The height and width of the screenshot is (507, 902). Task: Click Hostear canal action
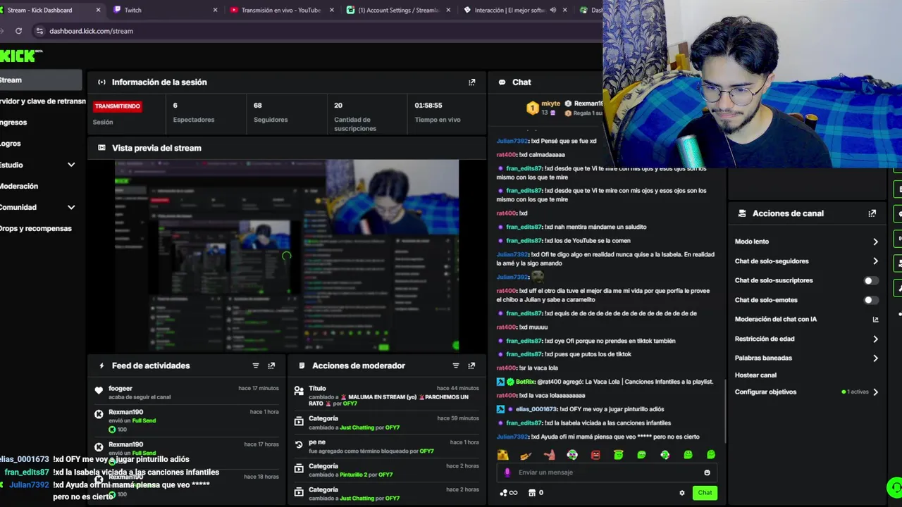pyautogui.click(x=755, y=375)
